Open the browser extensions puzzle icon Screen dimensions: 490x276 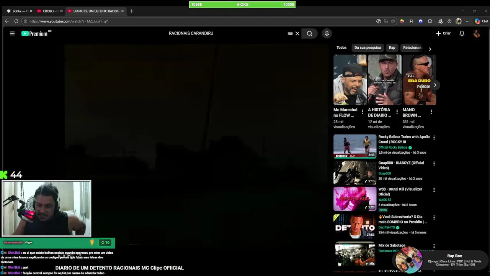tap(430, 21)
